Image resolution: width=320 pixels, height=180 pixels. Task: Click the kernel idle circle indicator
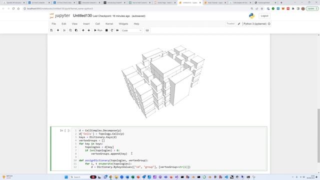(x=269, y=24)
